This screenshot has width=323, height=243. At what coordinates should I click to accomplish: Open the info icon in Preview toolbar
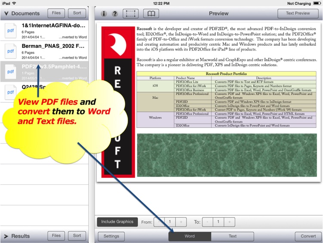(104, 14)
